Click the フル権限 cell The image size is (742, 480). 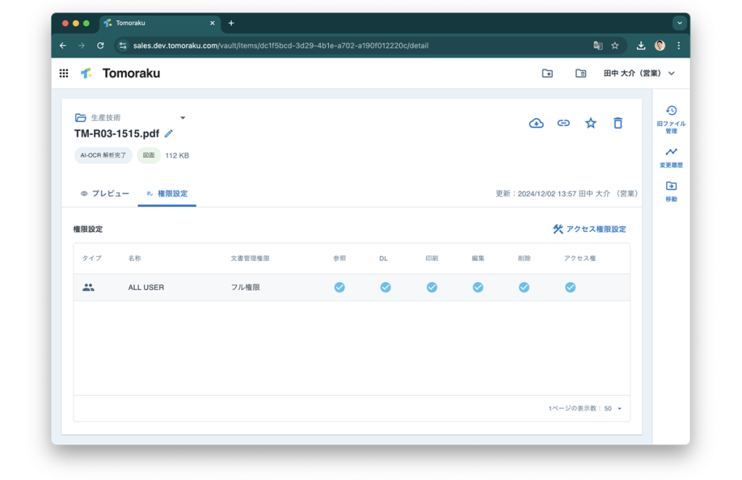point(245,287)
